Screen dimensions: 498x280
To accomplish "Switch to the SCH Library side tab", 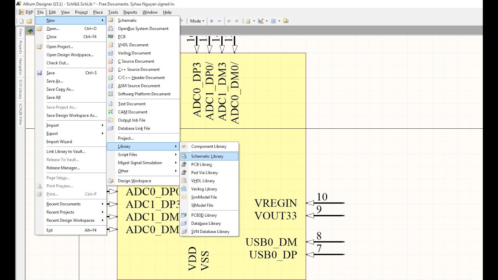I will [20, 89].
